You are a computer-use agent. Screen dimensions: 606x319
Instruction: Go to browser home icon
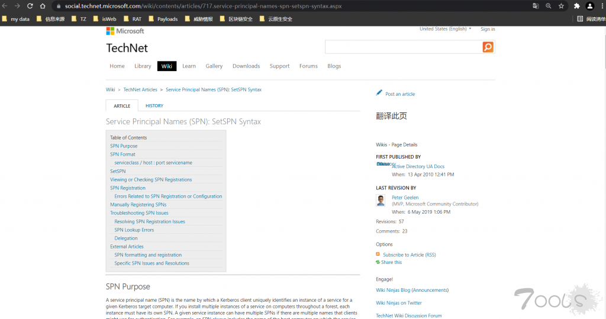tap(43, 6)
